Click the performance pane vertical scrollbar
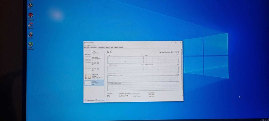The height and width of the screenshot is (121, 269). click(182, 70)
